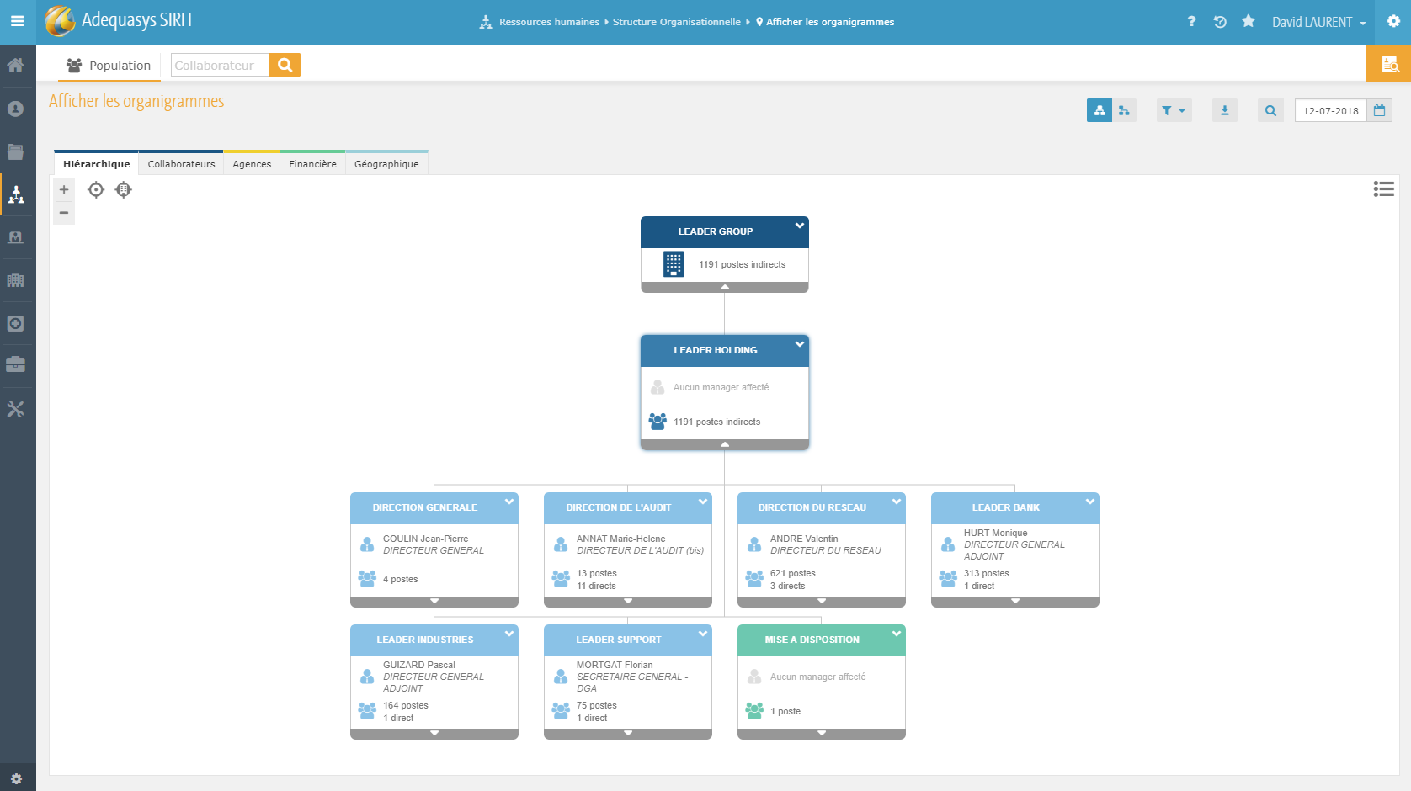Switch to the Géographique tab
The width and height of the screenshot is (1411, 791).
pos(386,164)
